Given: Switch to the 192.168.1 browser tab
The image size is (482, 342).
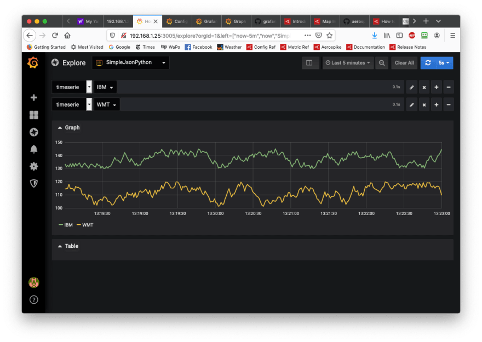Looking at the screenshot, I should pos(118,21).
